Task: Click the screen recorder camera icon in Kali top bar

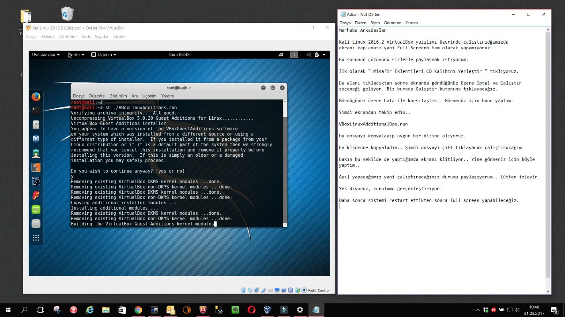Action: [281, 55]
